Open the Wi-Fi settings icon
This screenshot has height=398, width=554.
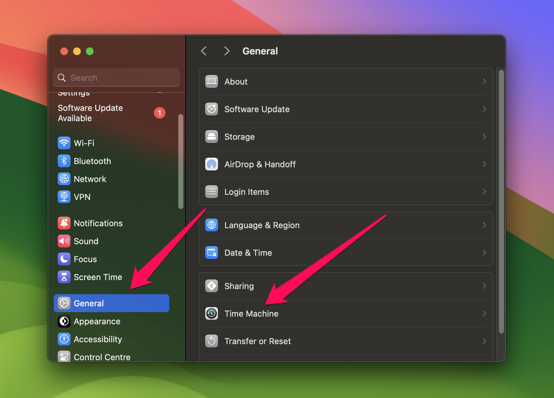click(64, 143)
